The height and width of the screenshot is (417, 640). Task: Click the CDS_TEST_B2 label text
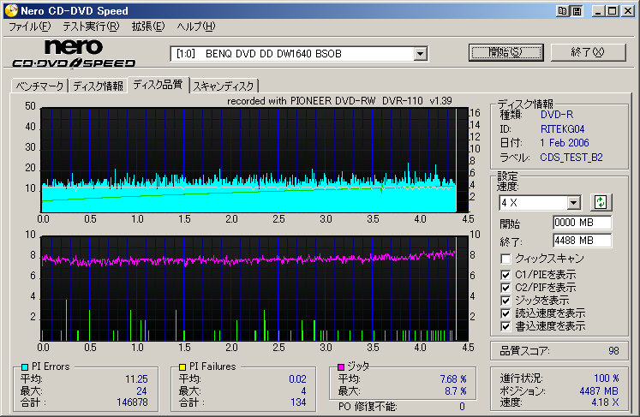571,158
